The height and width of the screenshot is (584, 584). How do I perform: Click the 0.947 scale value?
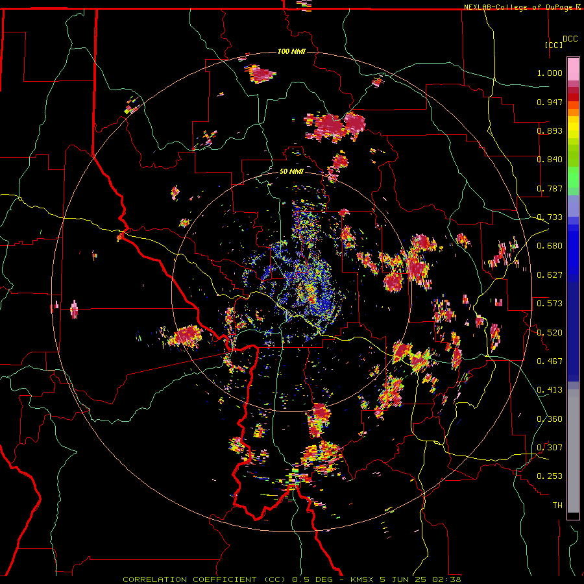[550, 102]
